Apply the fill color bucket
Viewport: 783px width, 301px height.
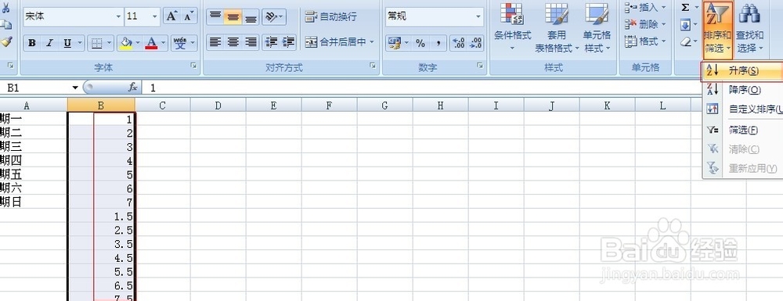126,43
